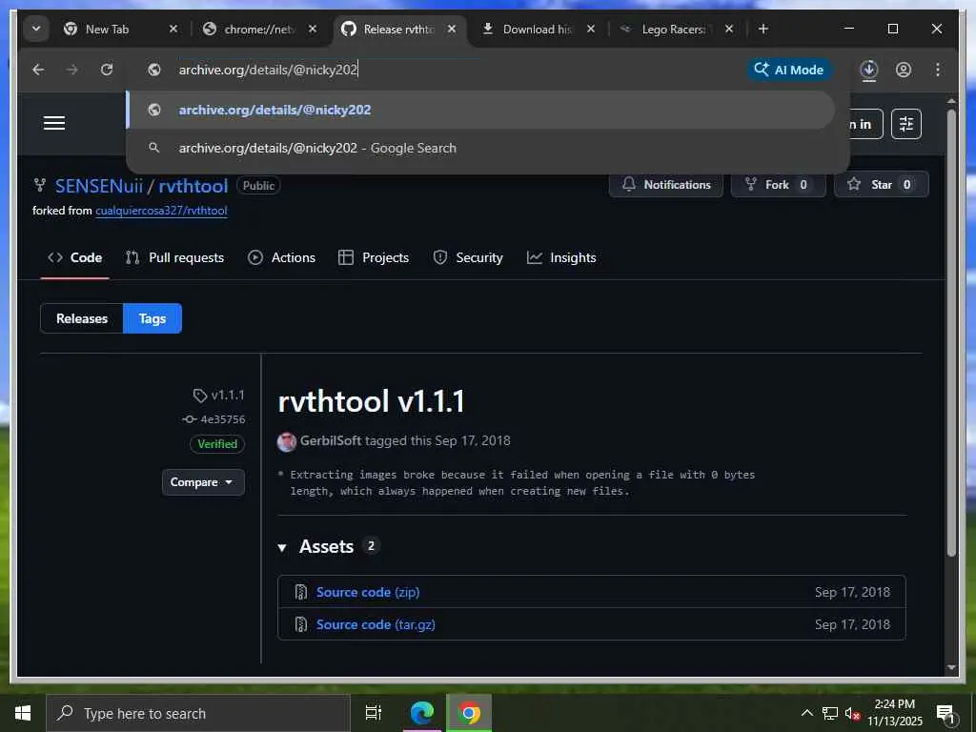The height and width of the screenshot is (732, 976).
Task: Select the Google Search suggestion for archive.org
Action: pyautogui.click(x=480, y=148)
